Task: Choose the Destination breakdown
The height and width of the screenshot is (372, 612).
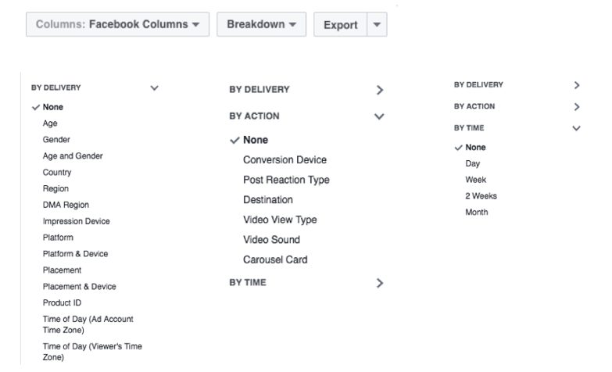Action: coord(268,200)
